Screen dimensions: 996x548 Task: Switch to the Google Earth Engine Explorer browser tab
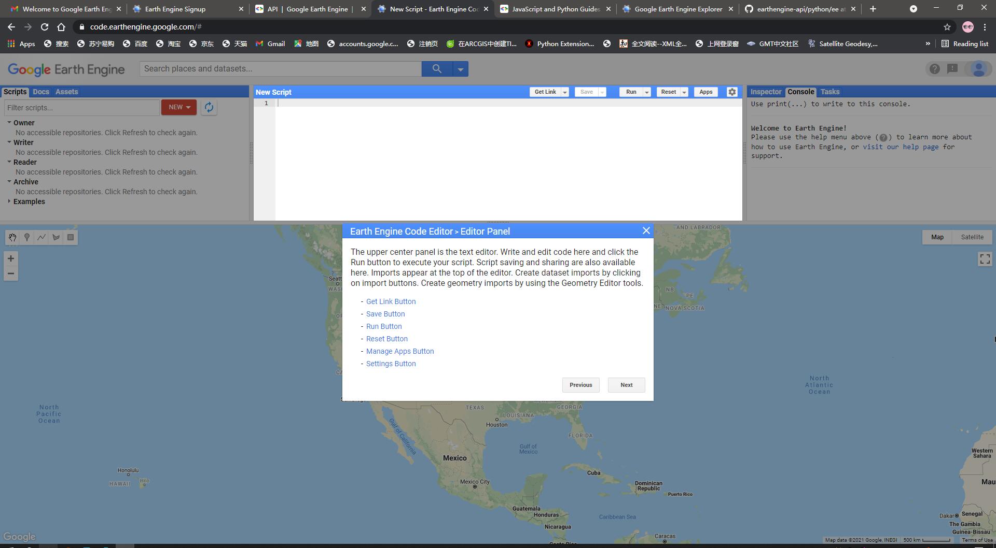(679, 9)
